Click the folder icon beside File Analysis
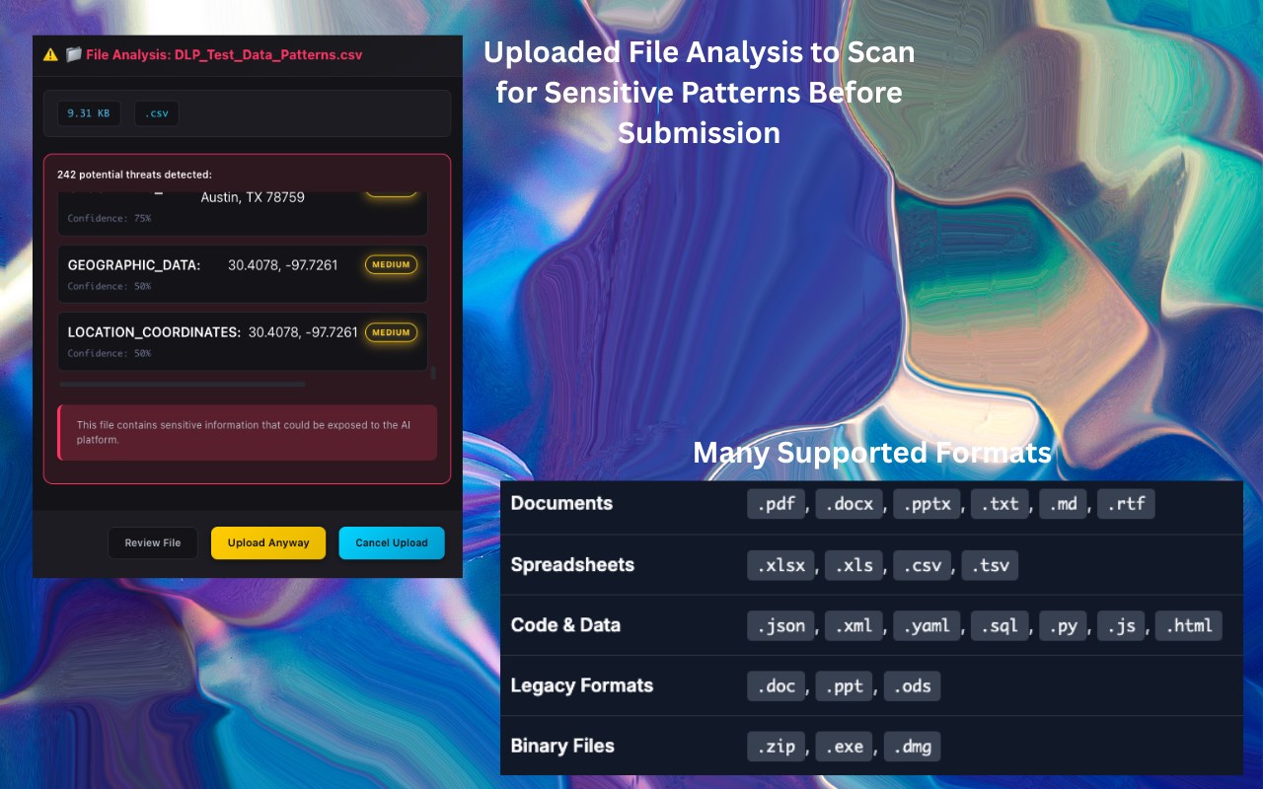This screenshot has height=789, width=1263. tap(73, 55)
